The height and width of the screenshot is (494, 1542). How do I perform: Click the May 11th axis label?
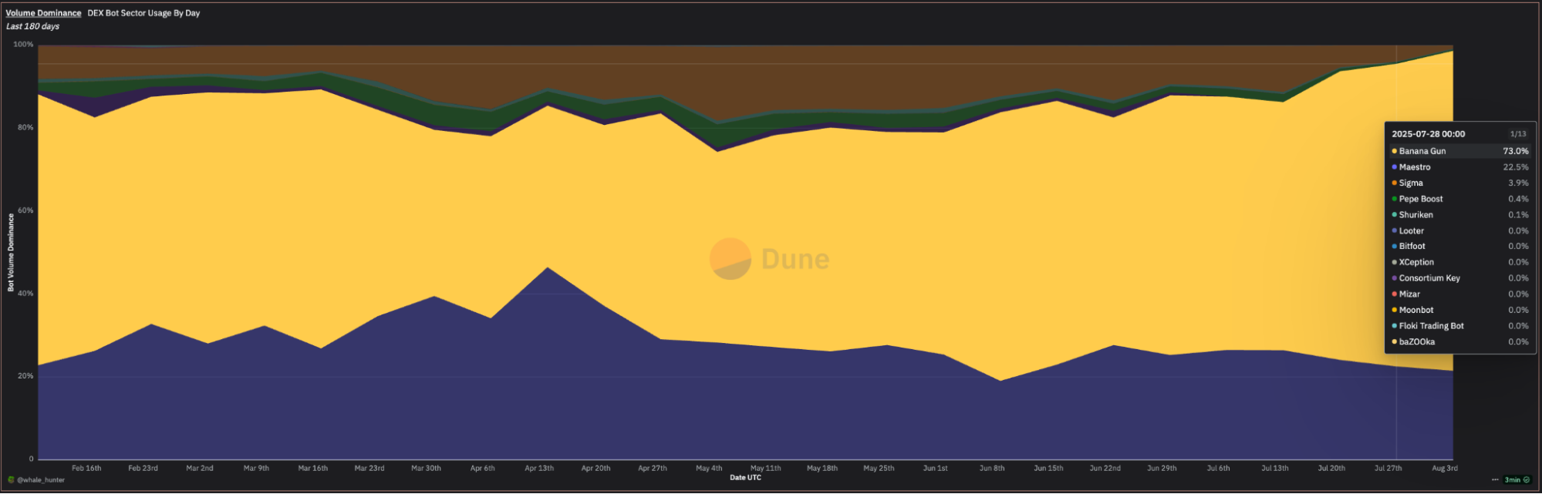(766, 469)
